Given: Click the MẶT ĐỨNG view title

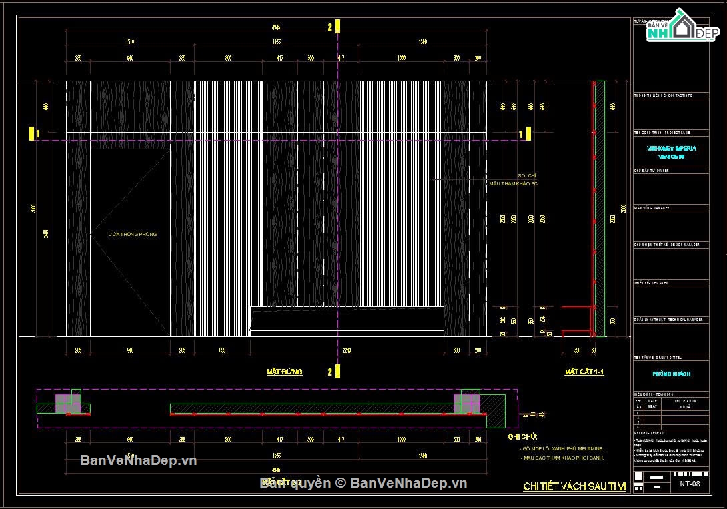Looking at the screenshot, I should tap(285, 372).
